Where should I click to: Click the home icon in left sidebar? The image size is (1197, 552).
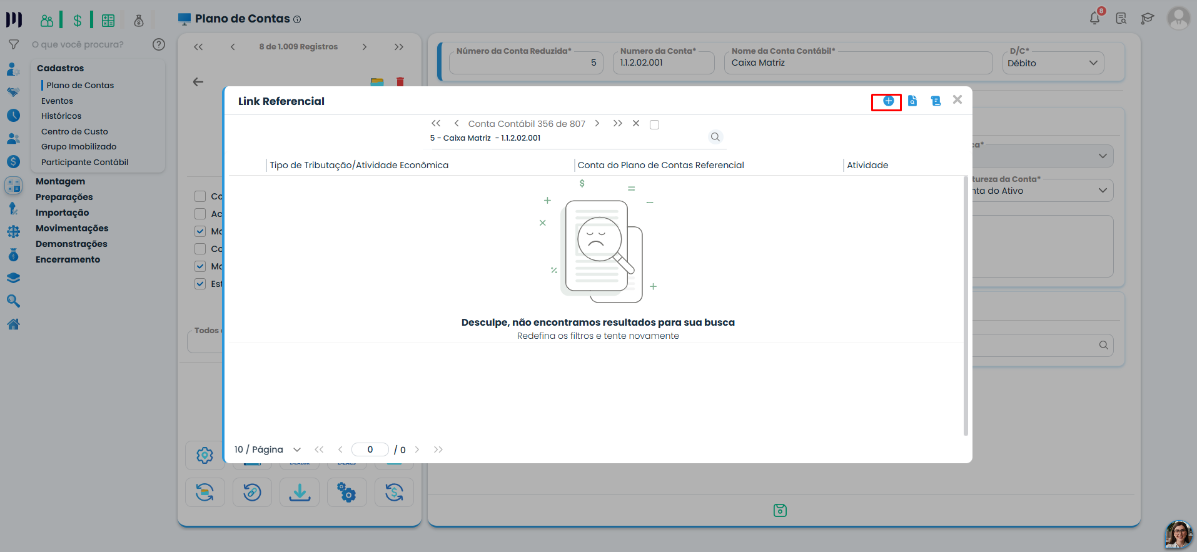(x=13, y=324)
